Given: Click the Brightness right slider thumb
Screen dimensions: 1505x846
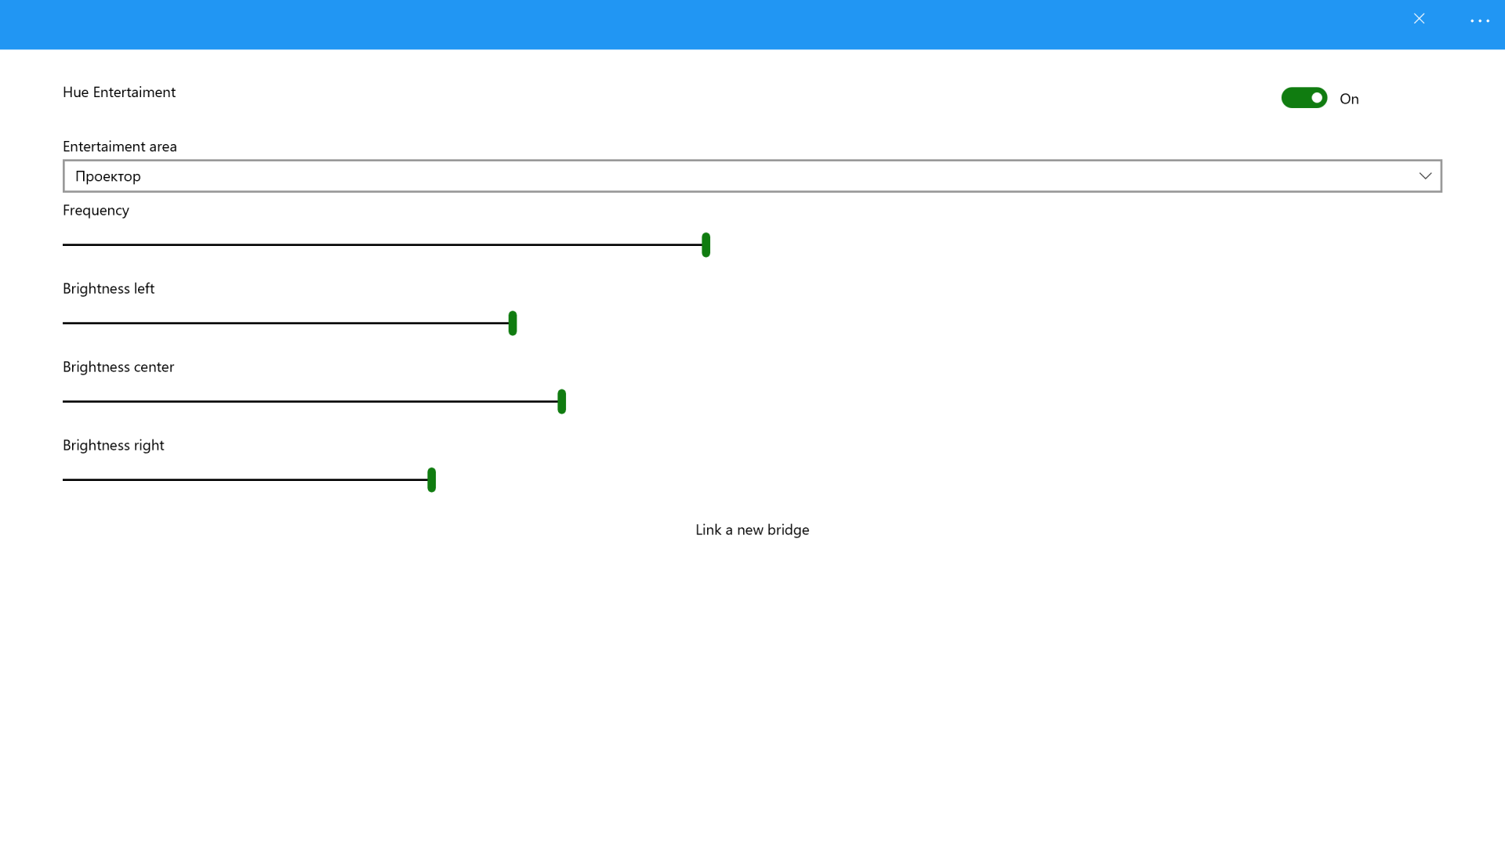Looking at the screenshot, I should tap(431, 479).
